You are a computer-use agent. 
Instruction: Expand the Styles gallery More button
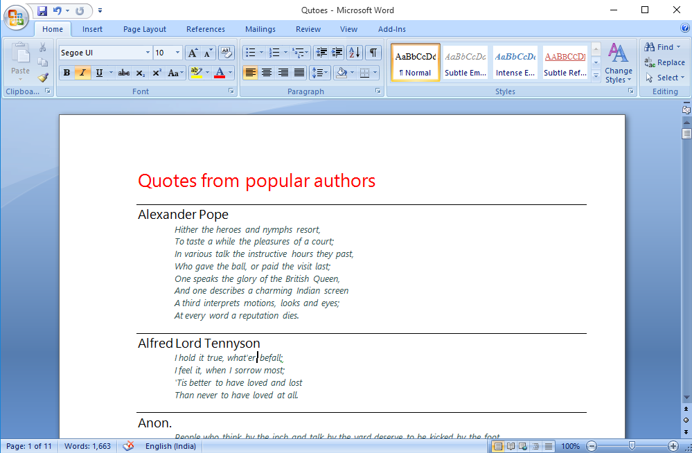click(x=596, y=77)
